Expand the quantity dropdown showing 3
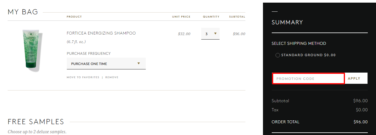The width and height of the screenshot is (376, 135). (210, 34)
